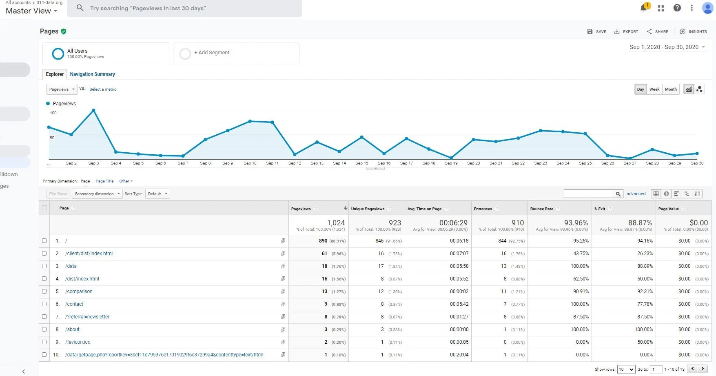Click the Export icon button
This screenshot has height=376, width=716.
(x=626, y=31)
